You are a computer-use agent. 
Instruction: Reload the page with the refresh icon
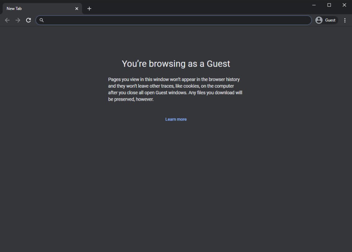28,20
